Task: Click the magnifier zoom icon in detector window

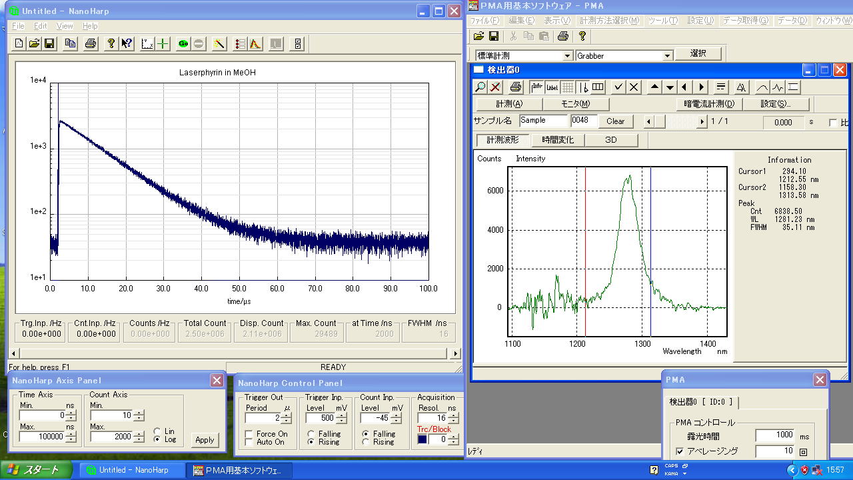Action: click(x=480, y=87)
